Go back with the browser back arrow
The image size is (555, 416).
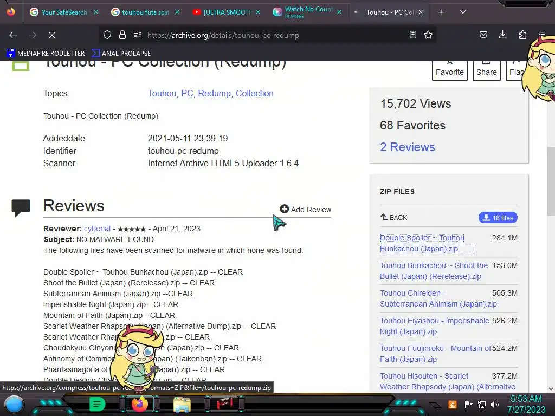(13, 35)
